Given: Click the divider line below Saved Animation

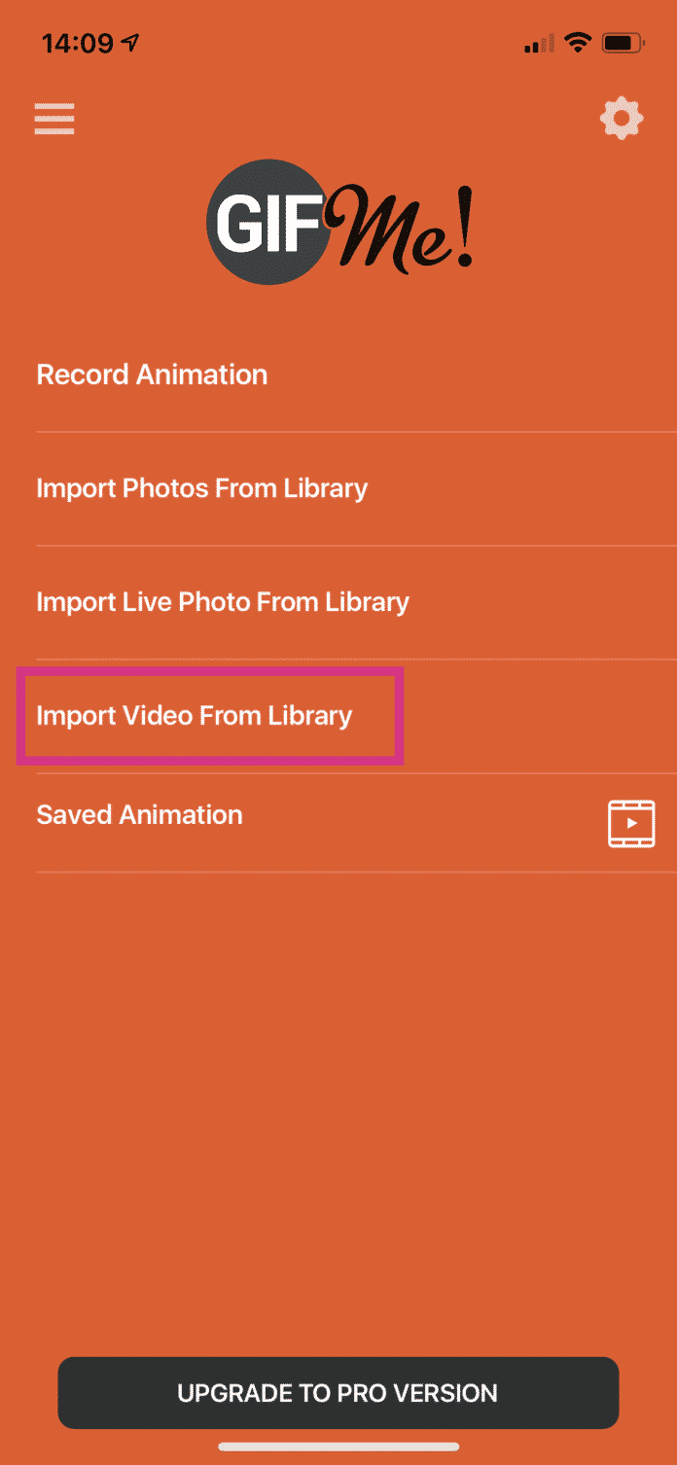Looking at the screenshot, I should pyautogui.click(x=356, y=872).
